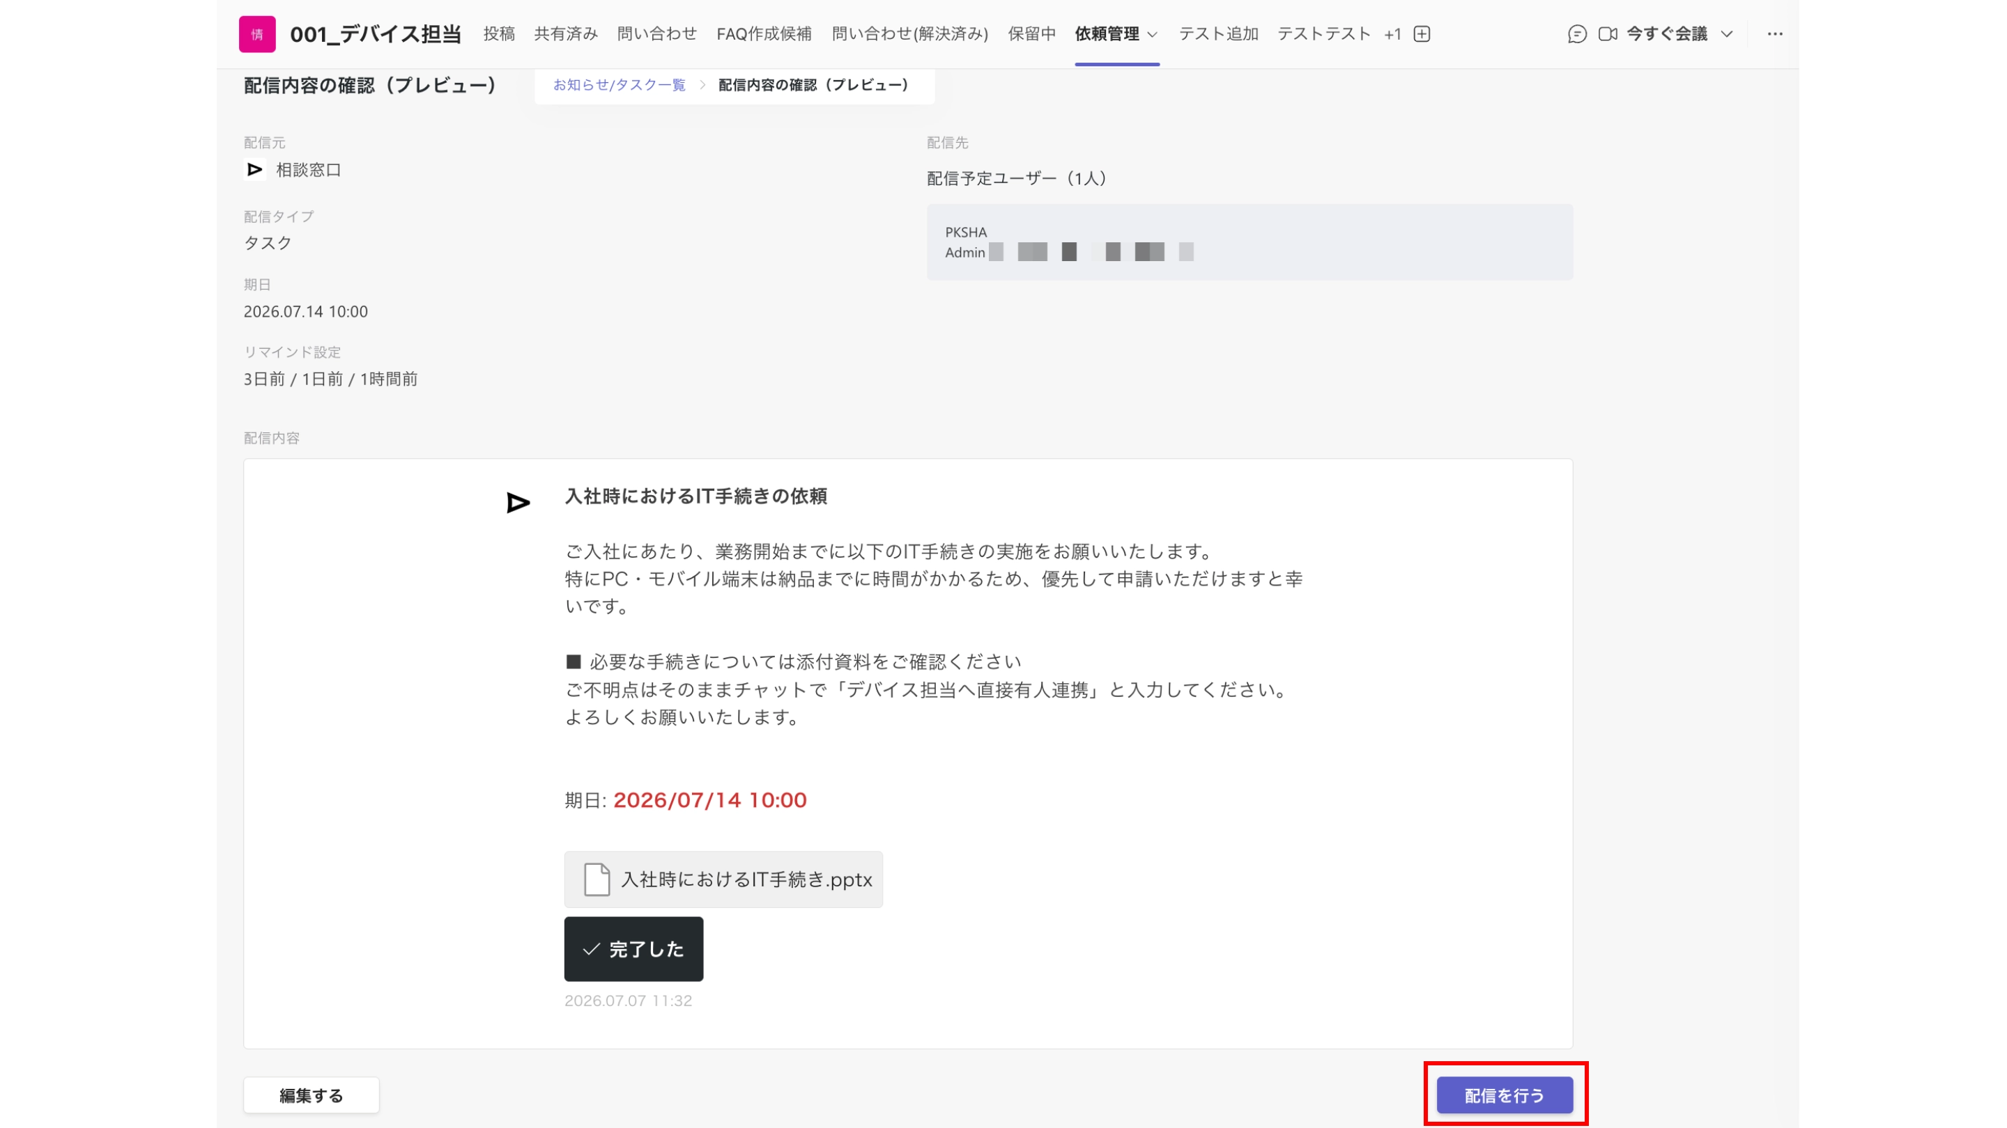This screenshot has height=1128, width=2007.
Task: Click the arrow logo beside message title
Action: (x=518, y=503)
